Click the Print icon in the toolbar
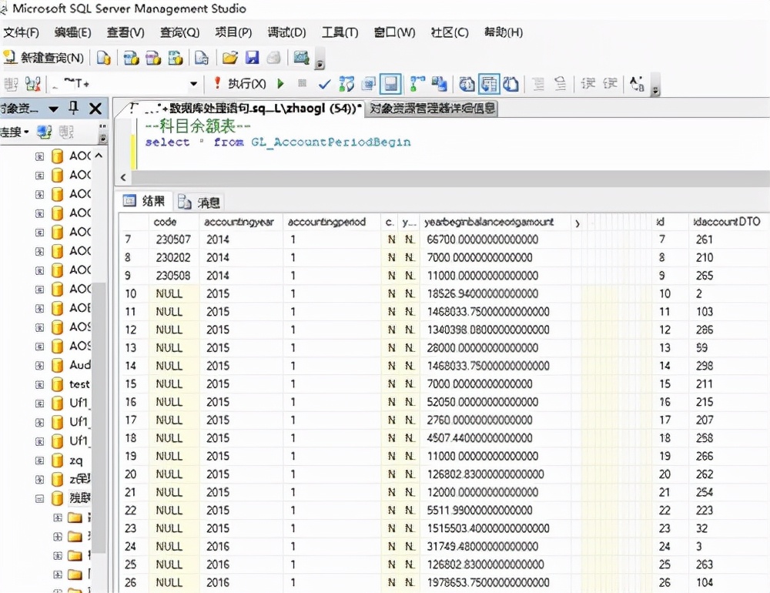Viewport: 770px width, 593px height. [x=275, y=58]
